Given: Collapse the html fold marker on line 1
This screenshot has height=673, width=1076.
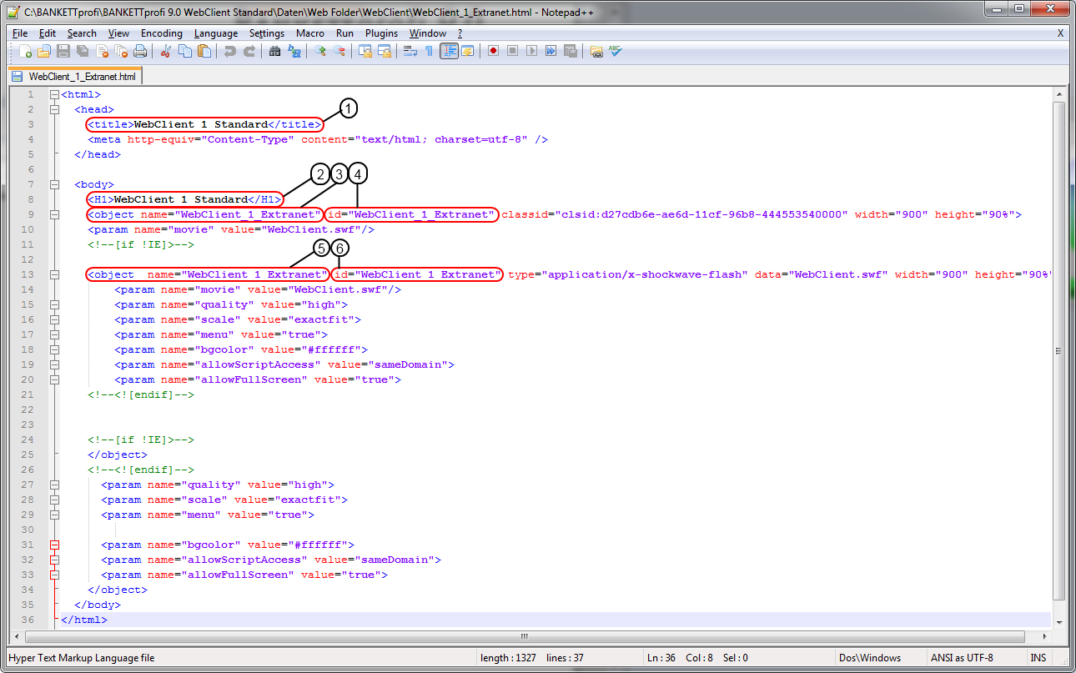Looking at the screenshot, I should tap(54, 95).
